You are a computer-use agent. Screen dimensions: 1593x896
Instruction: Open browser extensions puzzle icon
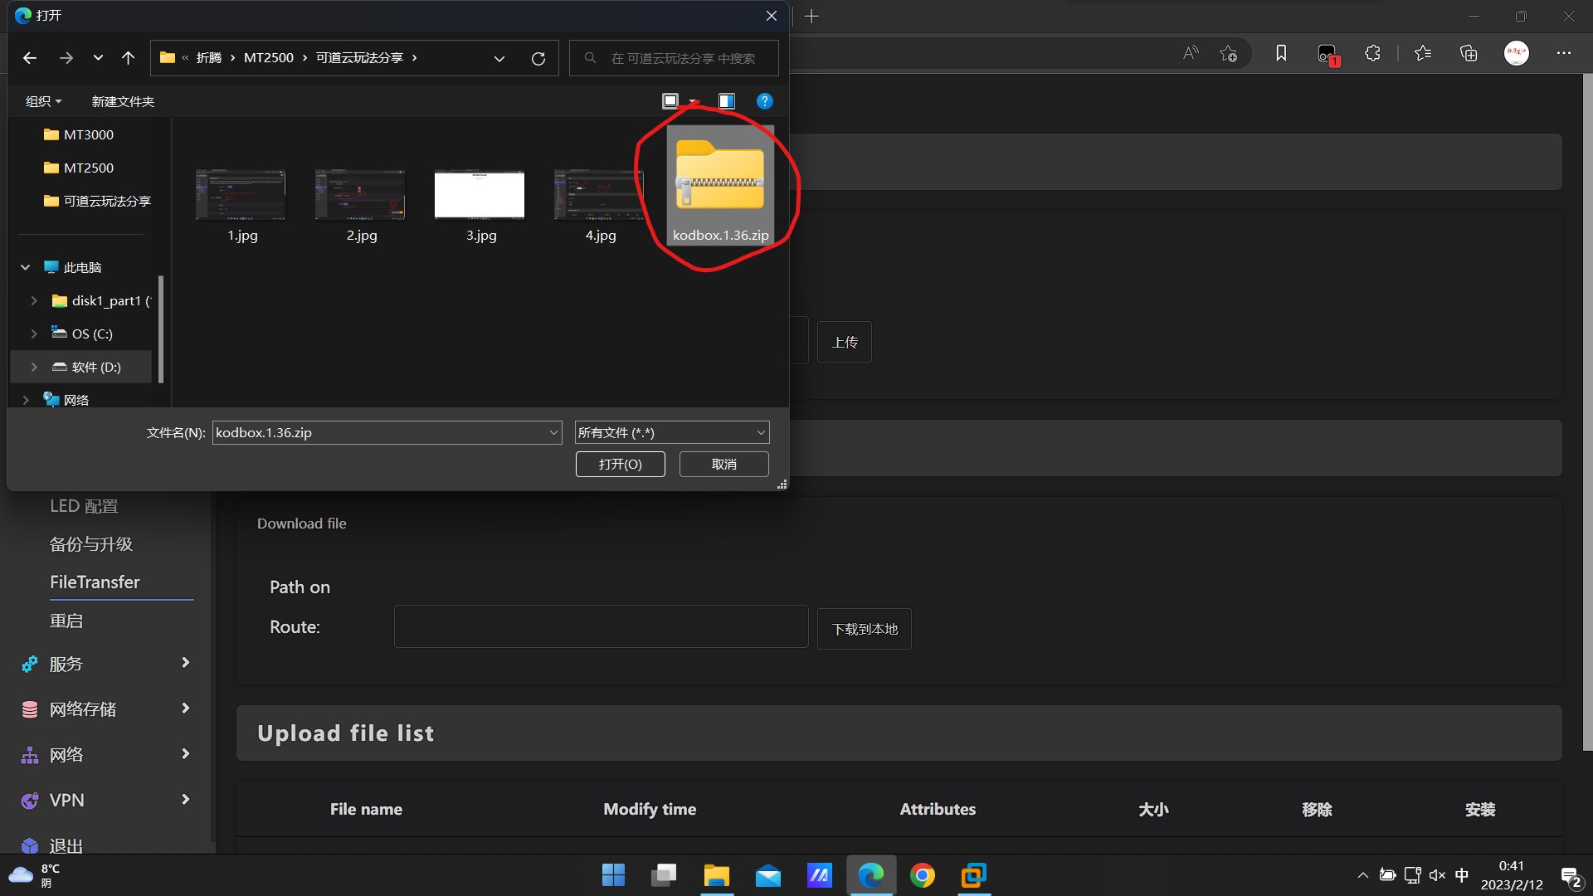[x=1372, y=53]
